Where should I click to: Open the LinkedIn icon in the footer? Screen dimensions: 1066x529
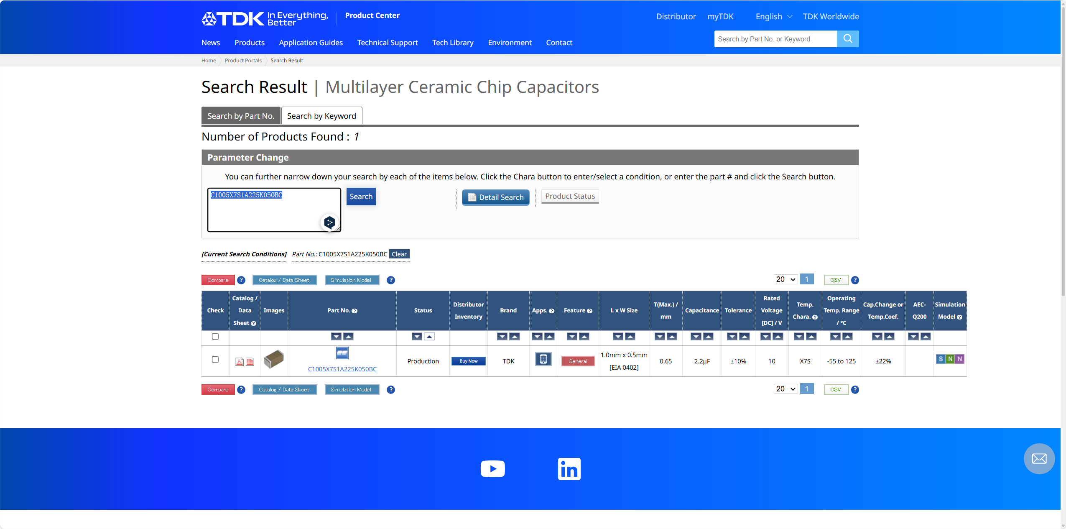pyautogui.click(x=569, y=469)
